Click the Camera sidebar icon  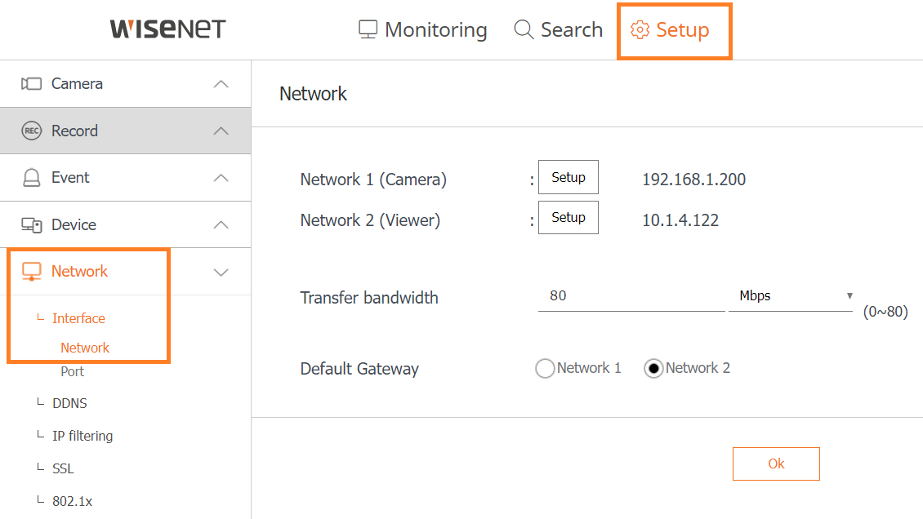click(31, 83)
